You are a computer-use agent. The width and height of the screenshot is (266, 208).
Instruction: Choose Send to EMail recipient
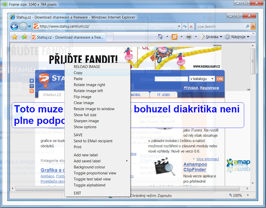[97, 141]
